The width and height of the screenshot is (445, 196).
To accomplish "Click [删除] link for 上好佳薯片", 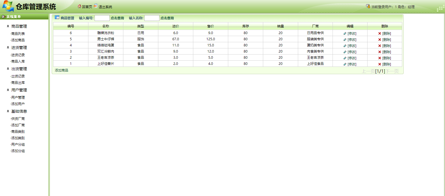I will [x=387, y=64].
